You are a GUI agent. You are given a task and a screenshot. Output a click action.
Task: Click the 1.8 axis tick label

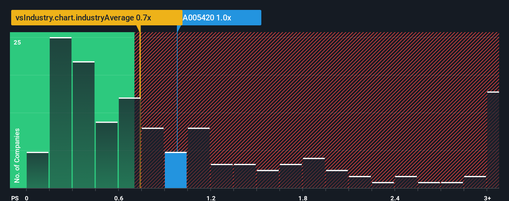point(303,198)
